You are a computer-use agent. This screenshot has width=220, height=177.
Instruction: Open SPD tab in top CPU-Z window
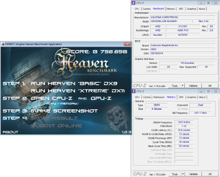[x=181, y=9]
